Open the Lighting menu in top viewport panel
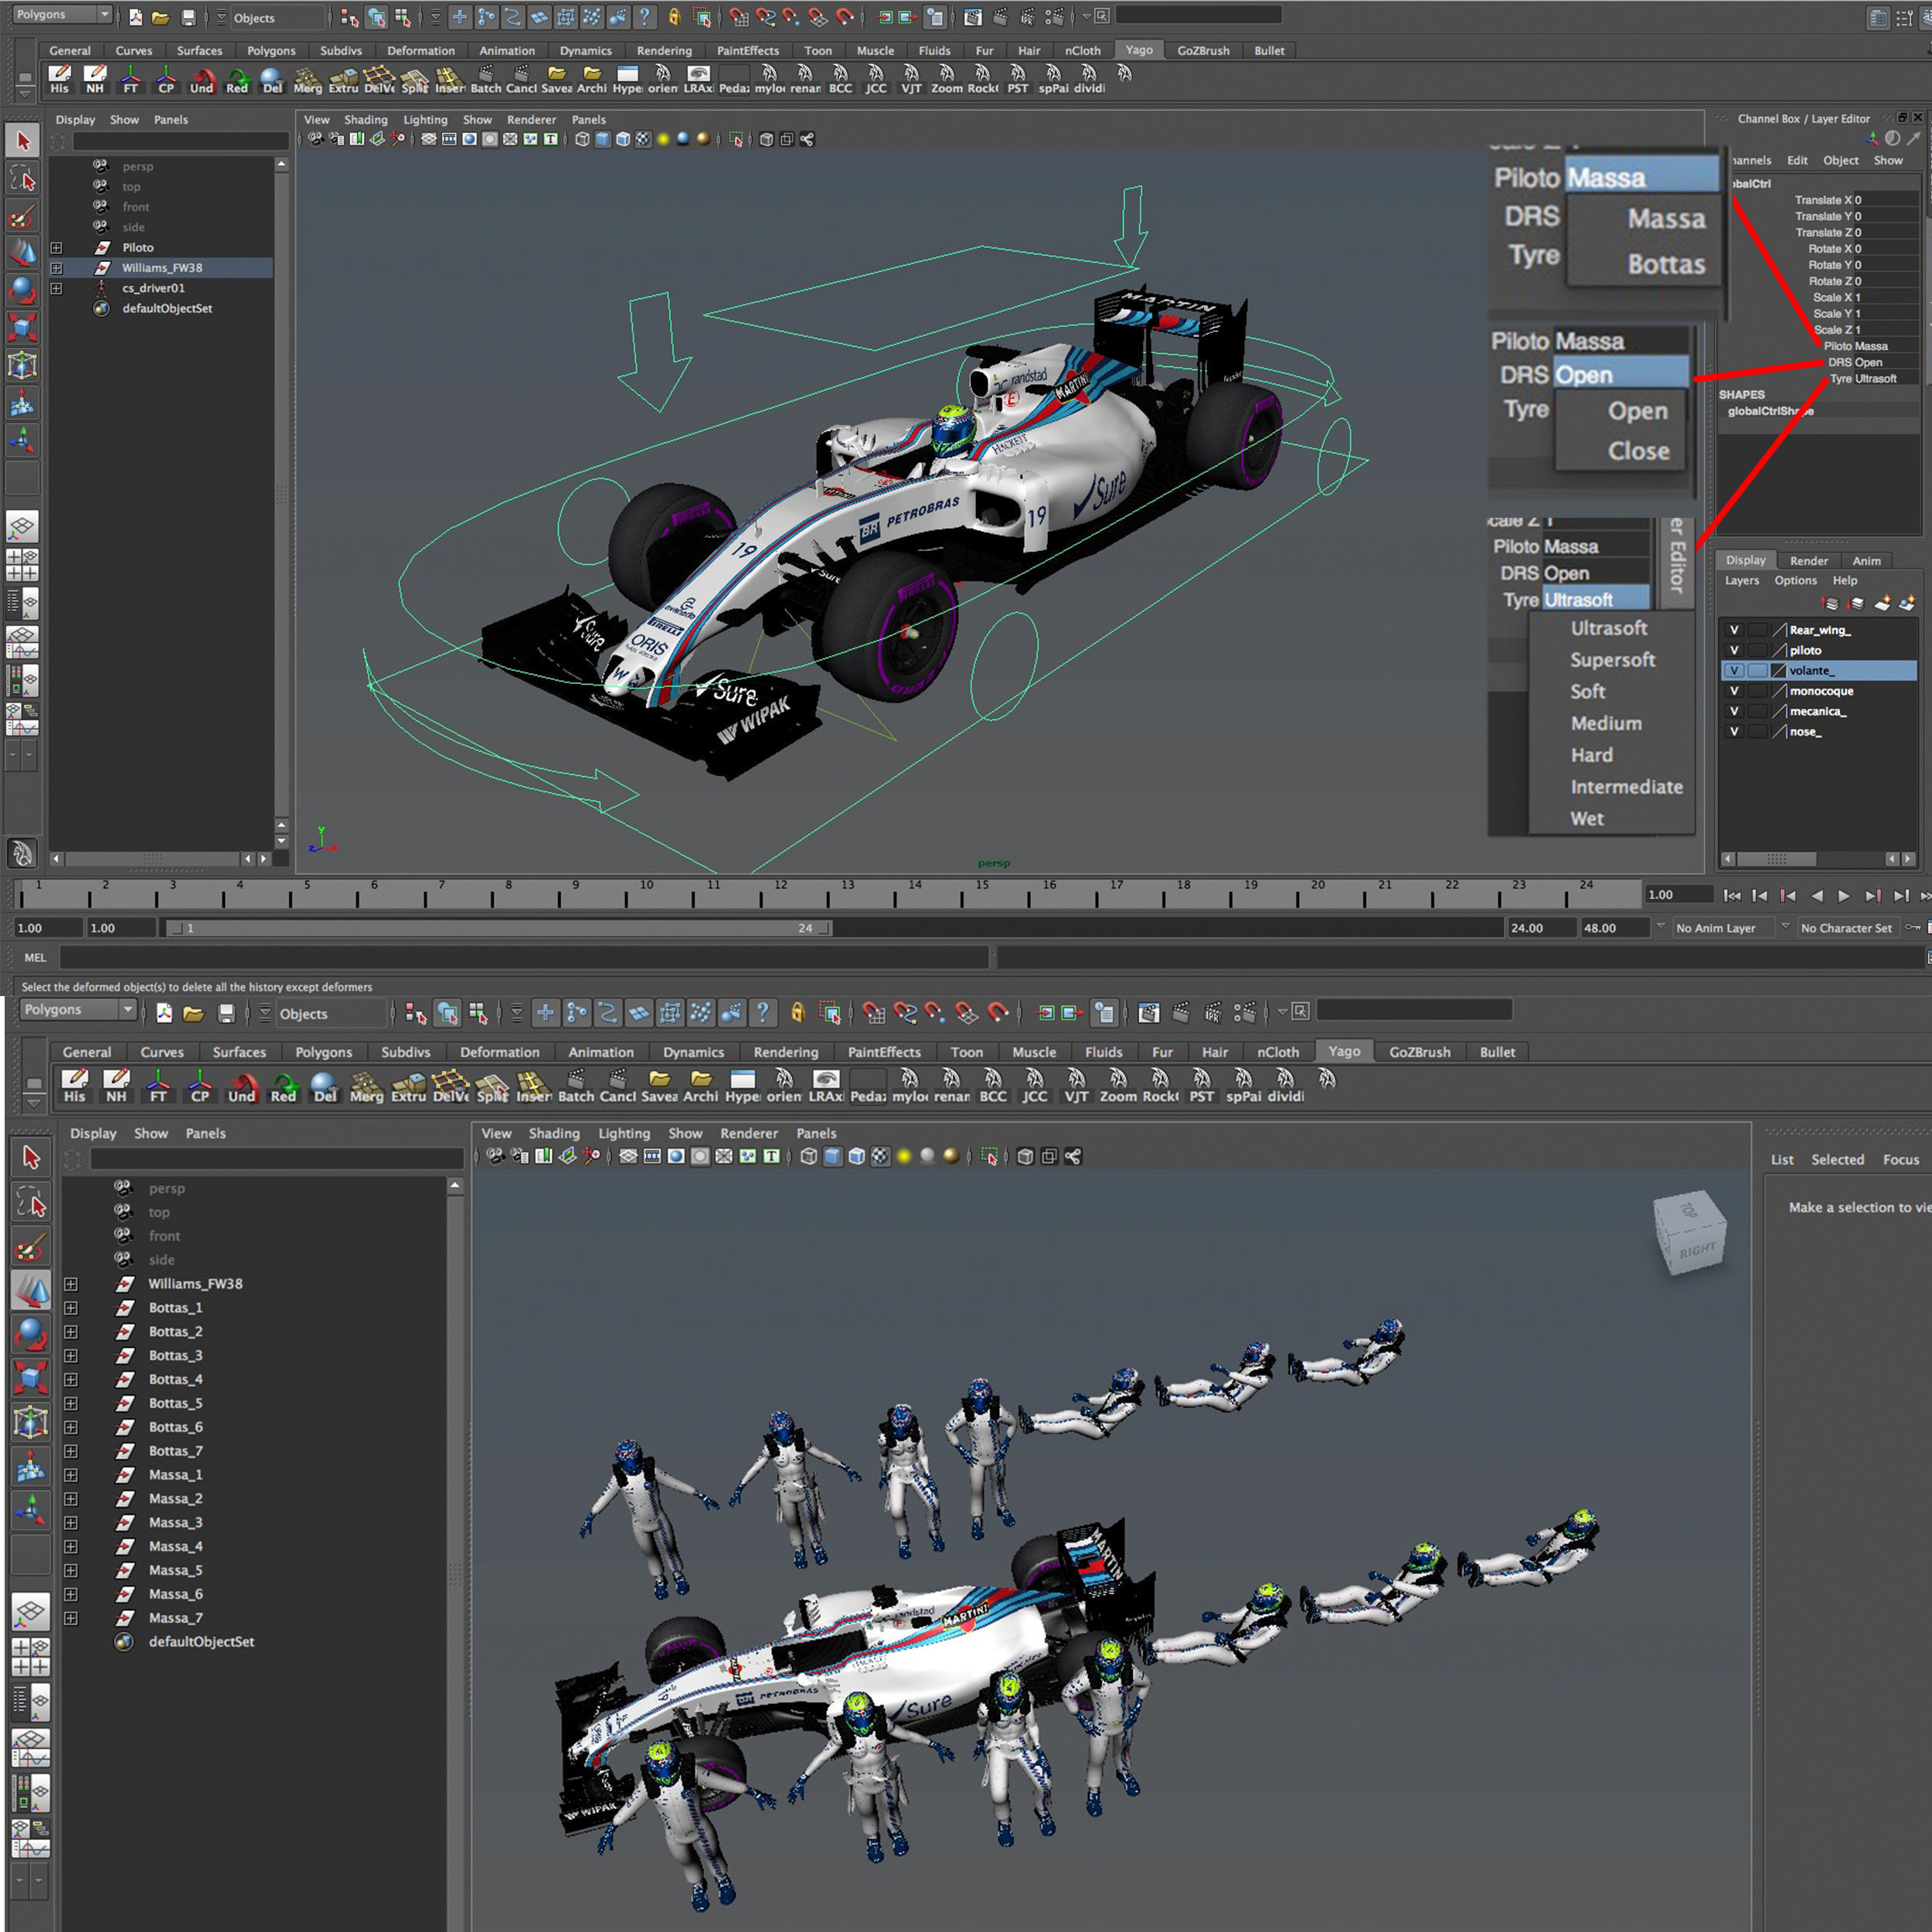Image resolution: width=1932 pixels, height=1932 pixels. pyautogui.click(x=425, y=120)
